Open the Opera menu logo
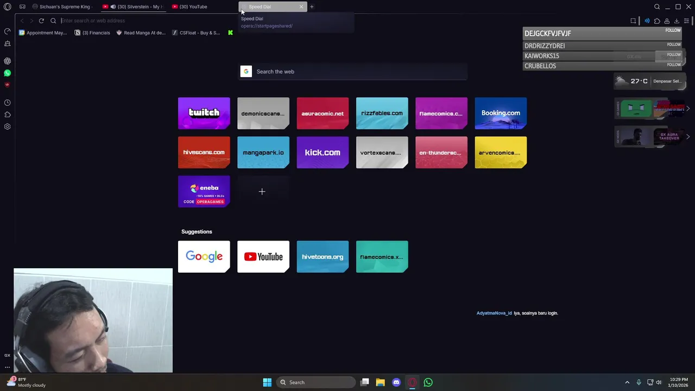Image resolution: width=695 pixels, height=391 pixels. click(x=7, y=7)
